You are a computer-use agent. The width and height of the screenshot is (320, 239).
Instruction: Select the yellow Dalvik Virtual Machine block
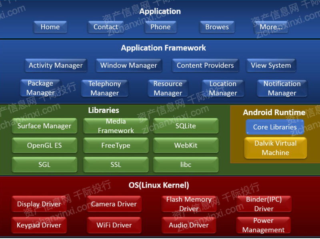(x=275, y=148)
